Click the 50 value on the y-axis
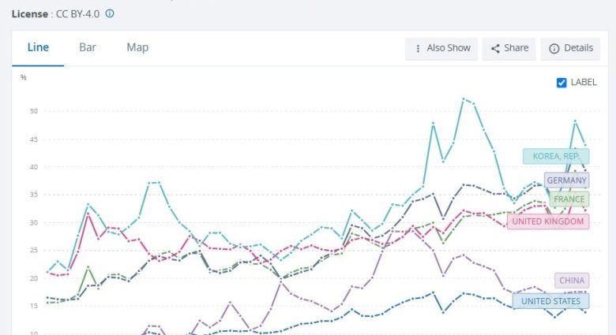The width and height of the screenshot is (616, 335). (x=33, y=111)
